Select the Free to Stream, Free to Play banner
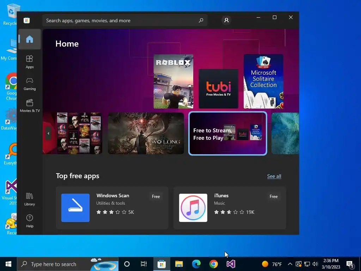Viewport: 361px width, 271px height. [x=228, y=133]
